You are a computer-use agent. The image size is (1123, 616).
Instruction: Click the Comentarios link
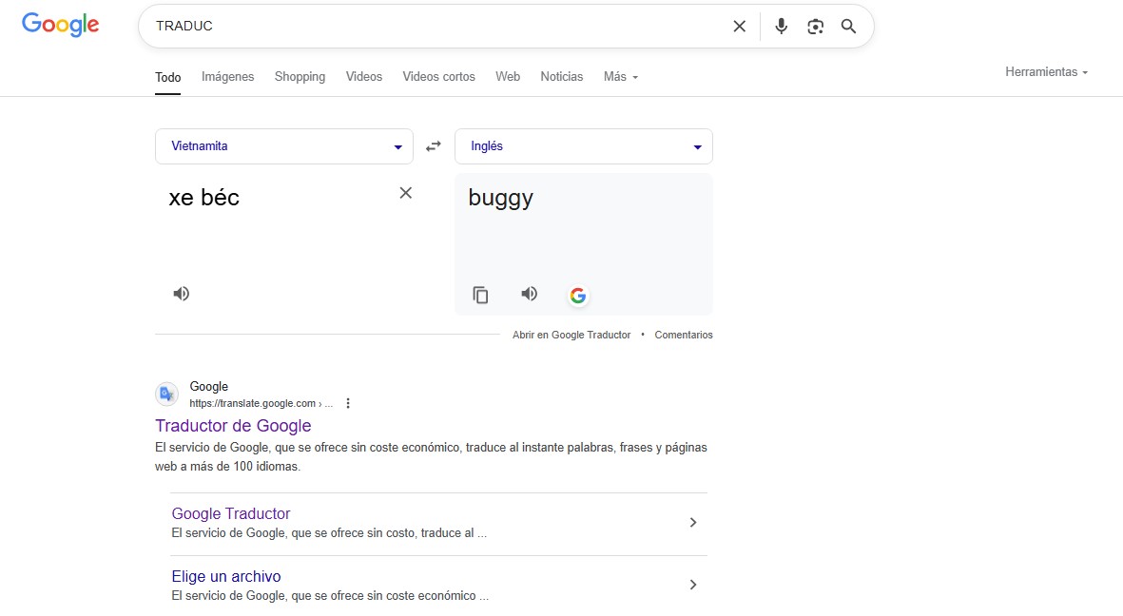(684, 335)
